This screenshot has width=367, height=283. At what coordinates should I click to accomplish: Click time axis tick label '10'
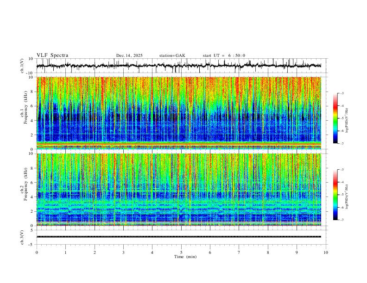coord(326,252)
